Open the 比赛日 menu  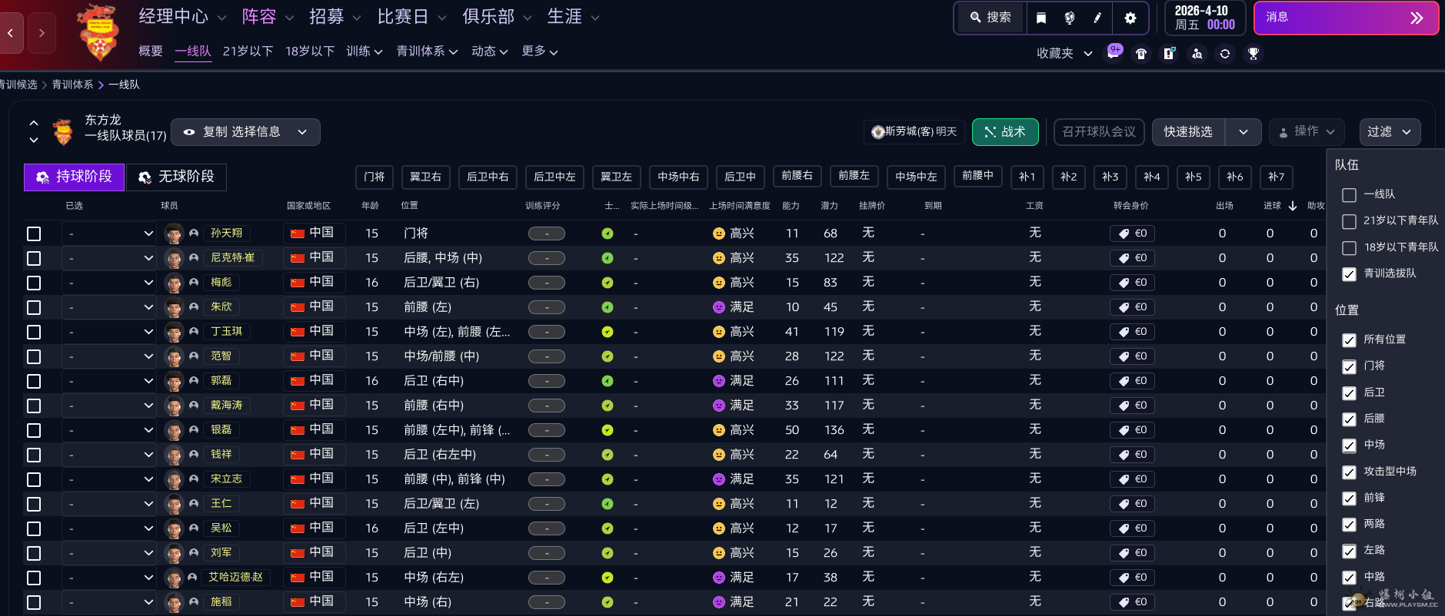(x=411, y=17)
